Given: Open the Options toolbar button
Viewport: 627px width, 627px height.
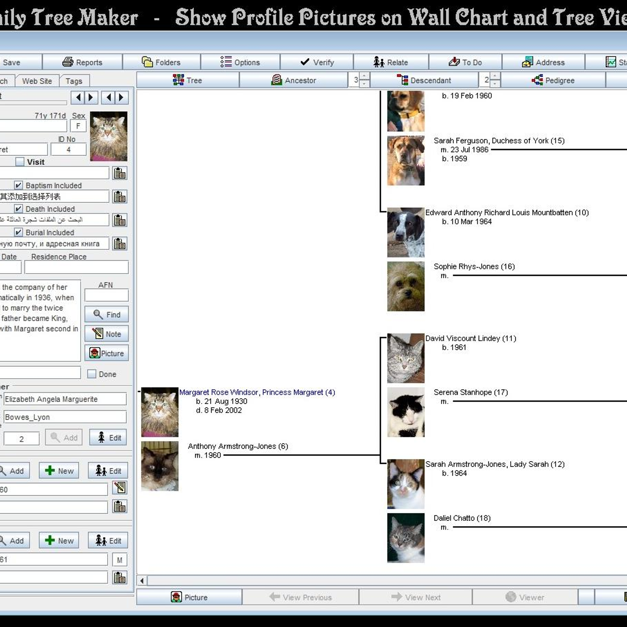Looking at the screenshot, I should [240, 62].
